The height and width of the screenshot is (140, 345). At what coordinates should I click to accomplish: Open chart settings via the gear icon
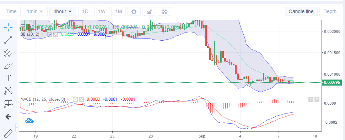(134, 11)
